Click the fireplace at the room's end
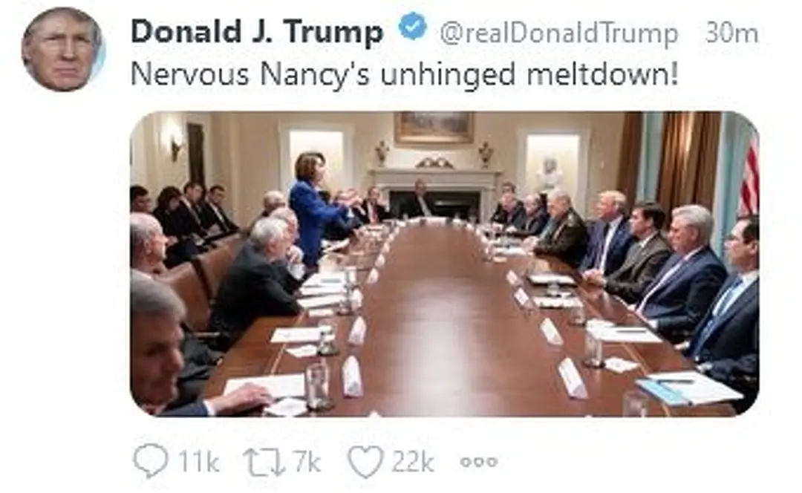Screen dimensions: 802x493 [434, 192]
